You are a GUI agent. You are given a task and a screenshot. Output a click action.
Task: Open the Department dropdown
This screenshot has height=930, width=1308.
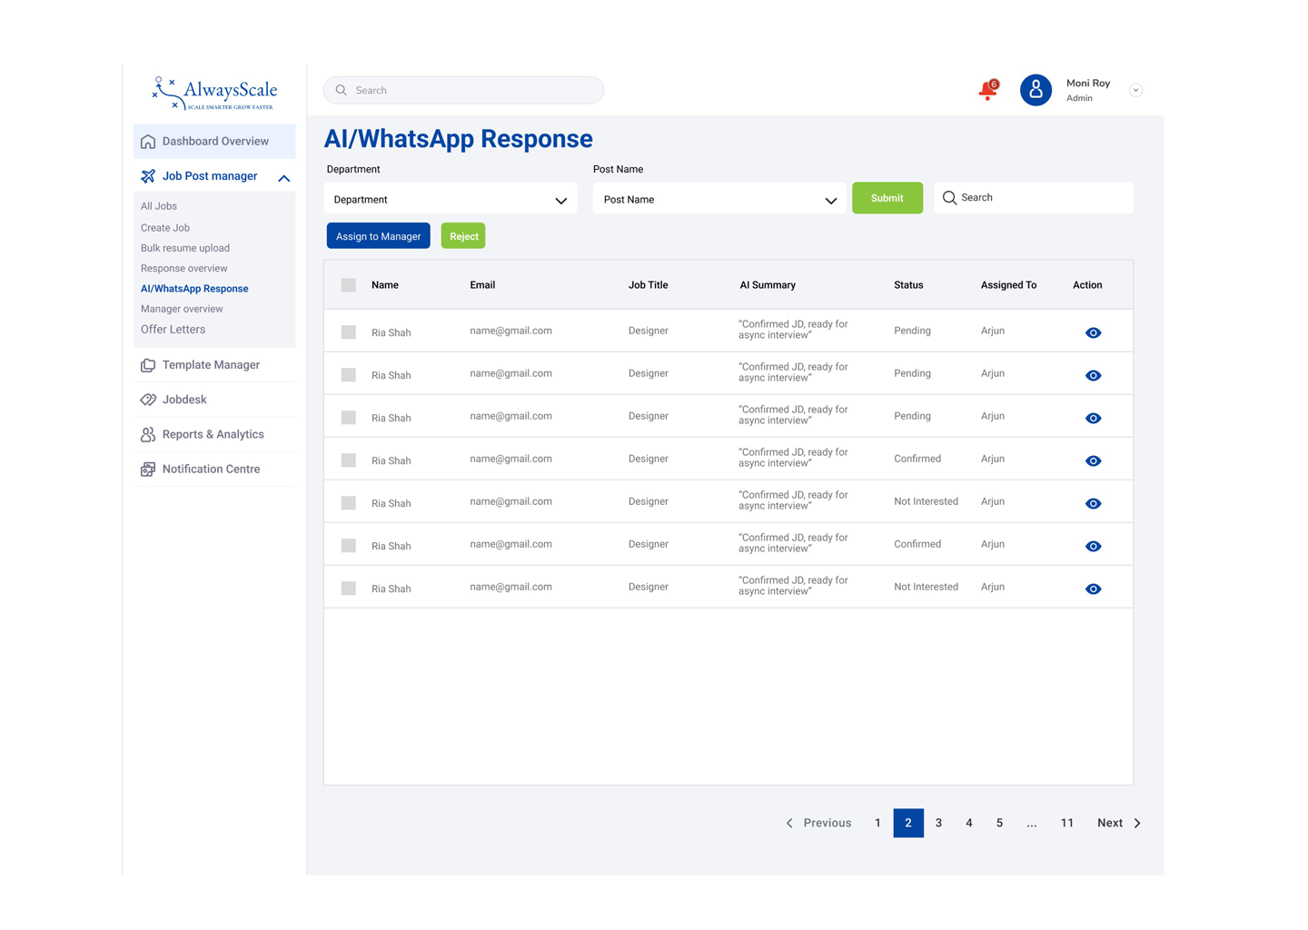coord(451,199)
